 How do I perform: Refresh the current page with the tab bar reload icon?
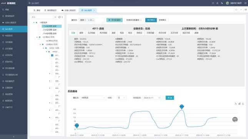236,10
